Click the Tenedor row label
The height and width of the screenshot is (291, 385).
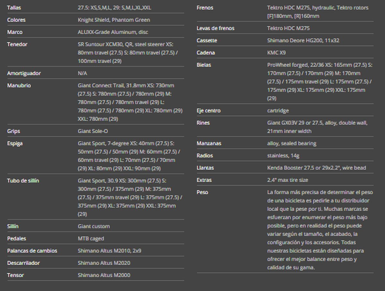click(x=17, y=44)
